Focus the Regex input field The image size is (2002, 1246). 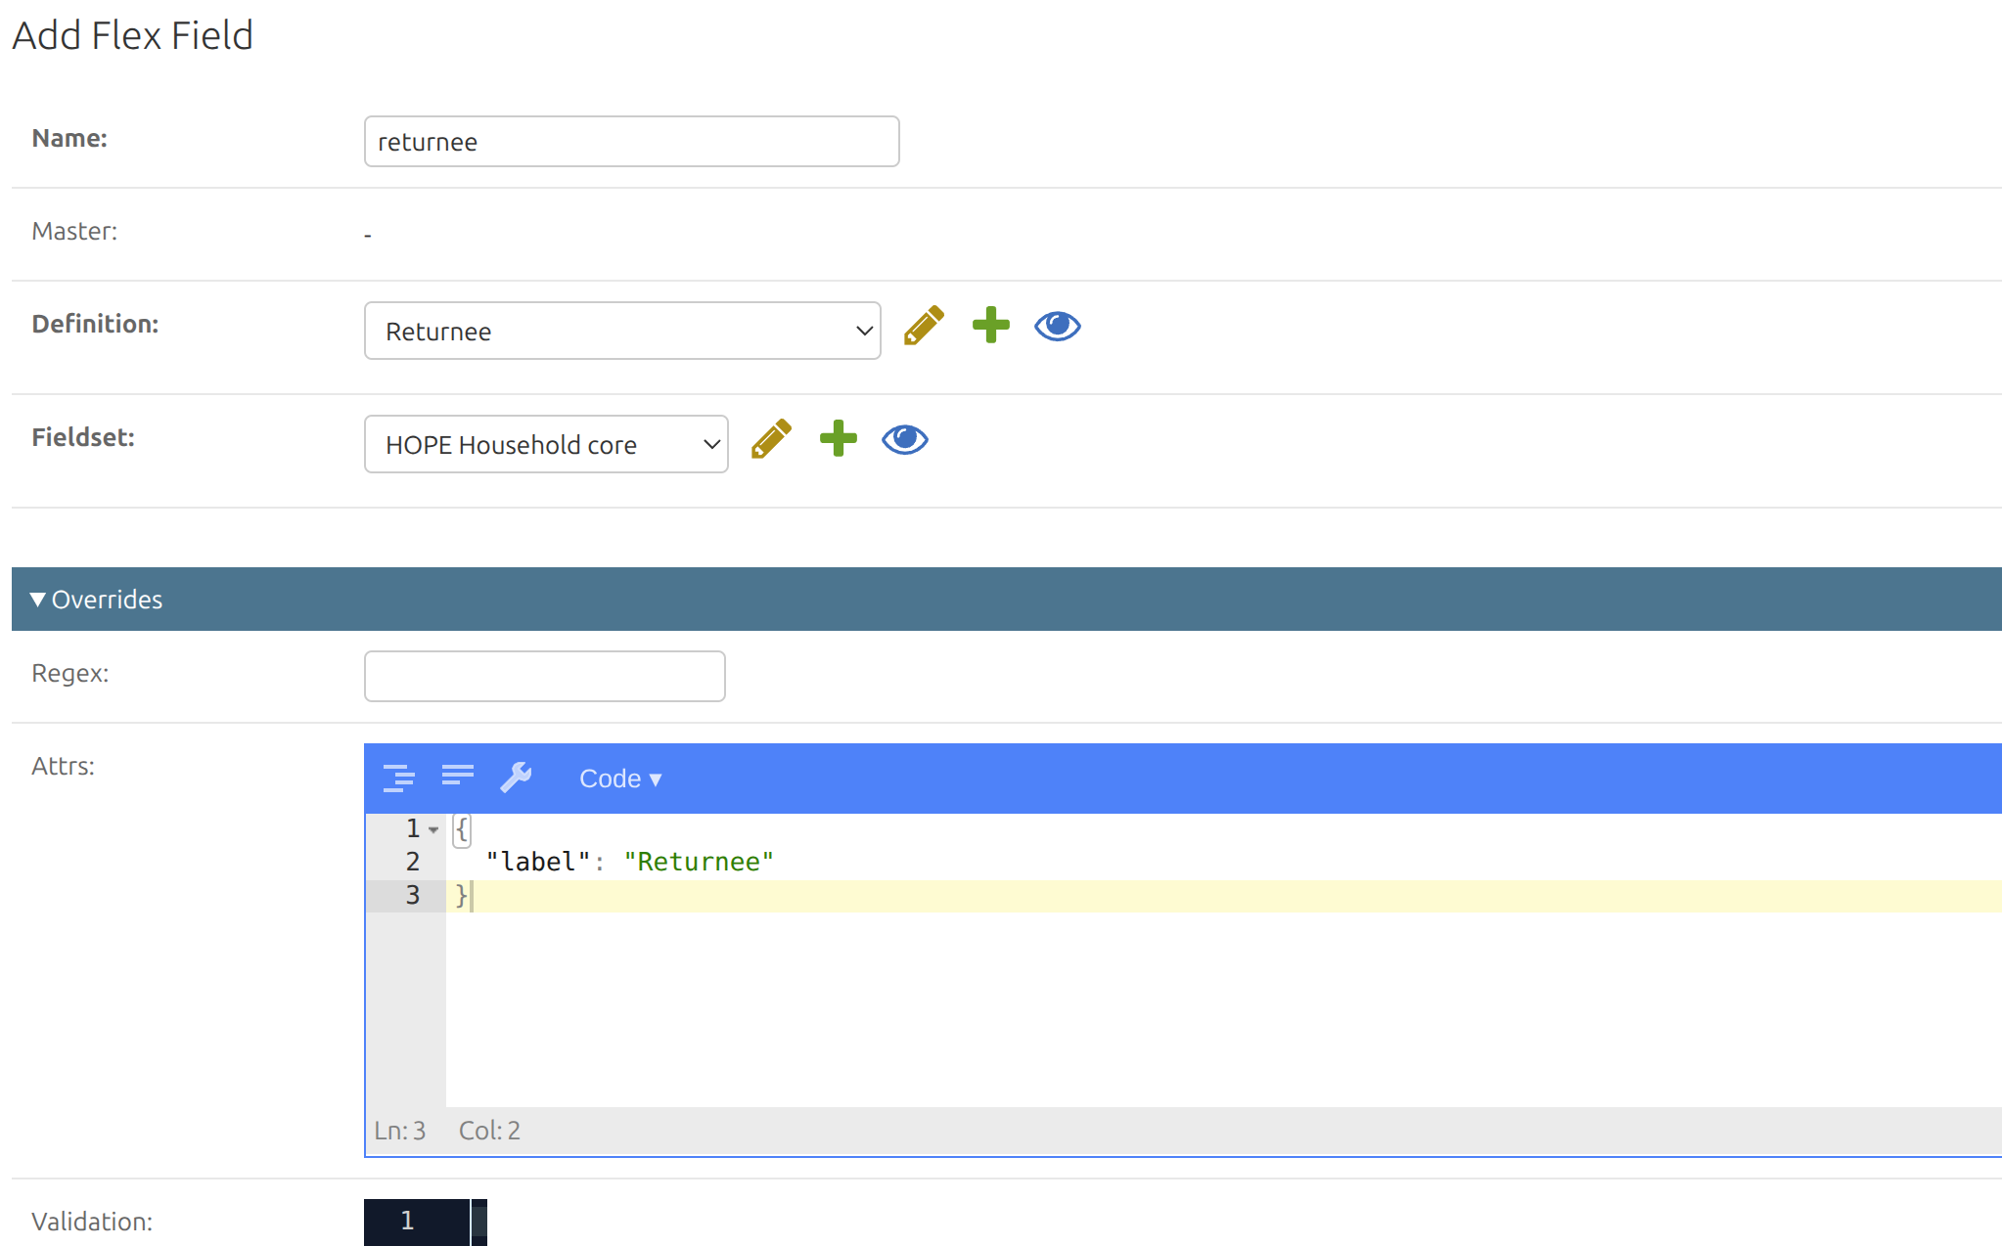pos(544,676)
